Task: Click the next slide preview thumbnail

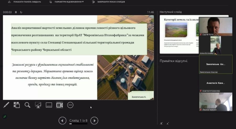Action: [179, 34]
